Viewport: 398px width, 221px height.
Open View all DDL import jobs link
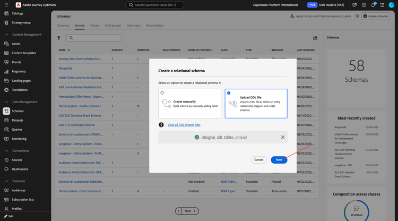click(184, 125)
